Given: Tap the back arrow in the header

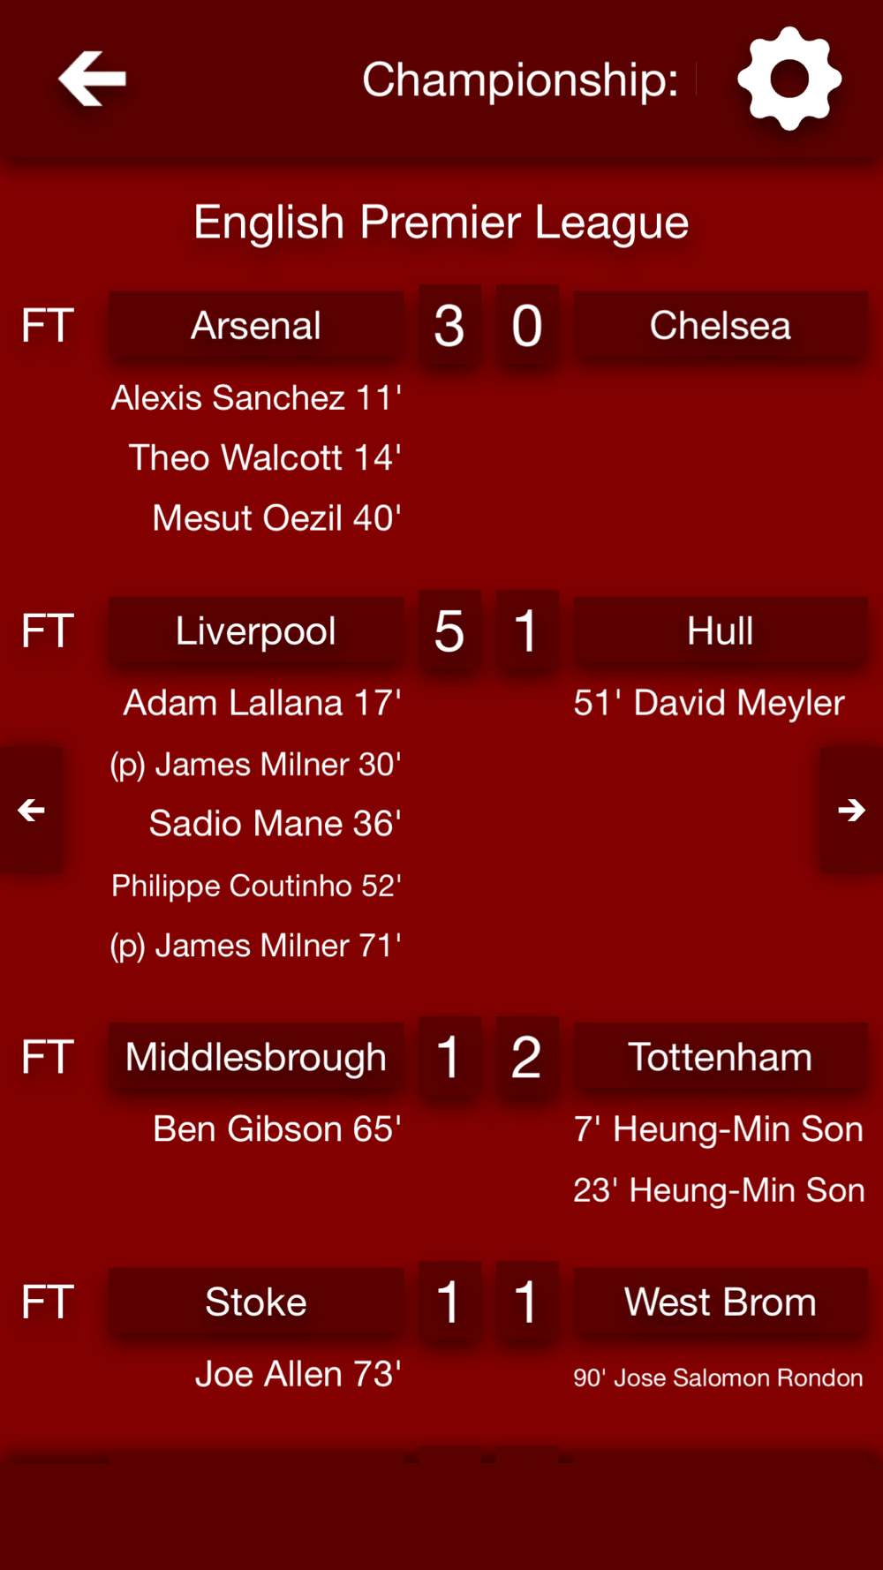Looking at the screenshot, I should pyautogui.click(x=93, y=79).
